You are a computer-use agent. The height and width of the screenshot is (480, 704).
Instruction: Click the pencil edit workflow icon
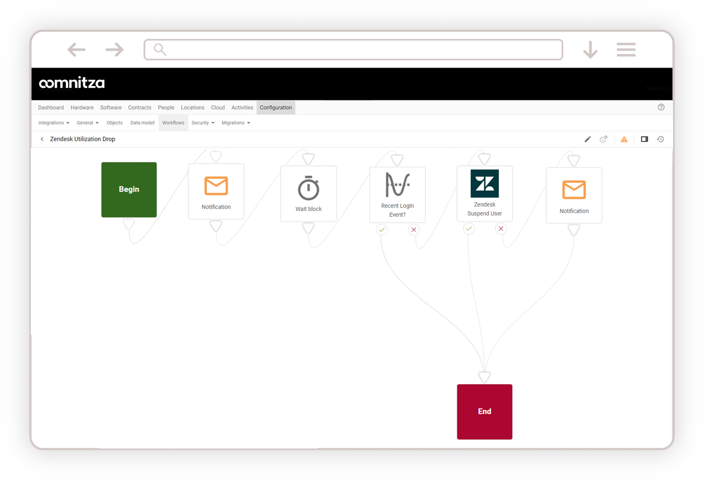tap(588, 139)
